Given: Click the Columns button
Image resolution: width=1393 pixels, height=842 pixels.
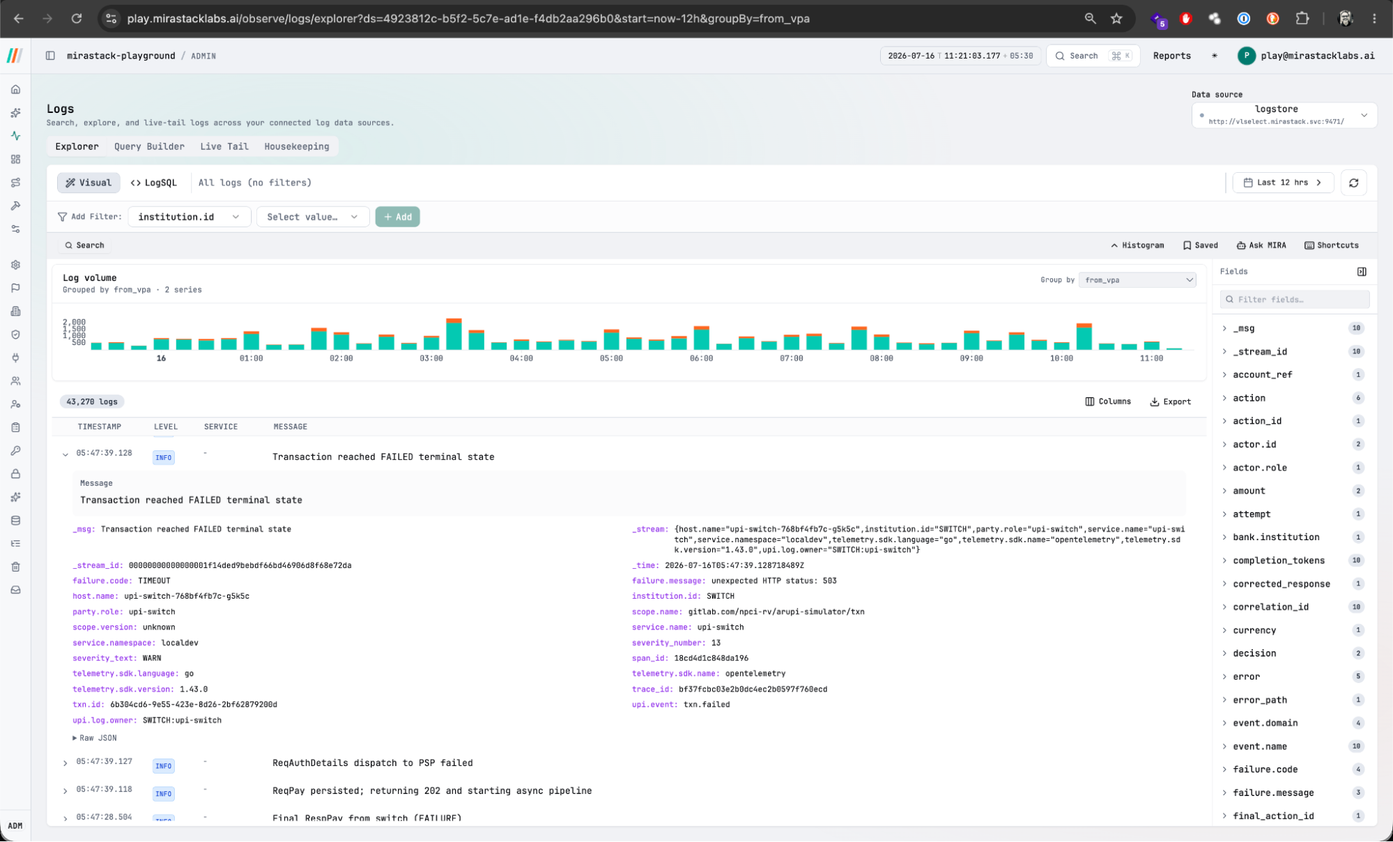Looking at the screenshot, I should 1108,401.
